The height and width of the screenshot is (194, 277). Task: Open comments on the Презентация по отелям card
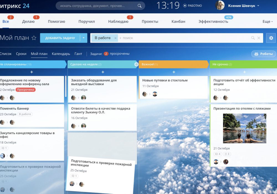coord(217,154)
